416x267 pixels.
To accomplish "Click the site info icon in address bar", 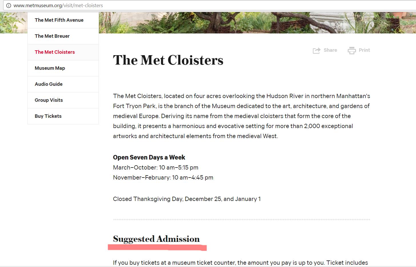I will (9, 5).
